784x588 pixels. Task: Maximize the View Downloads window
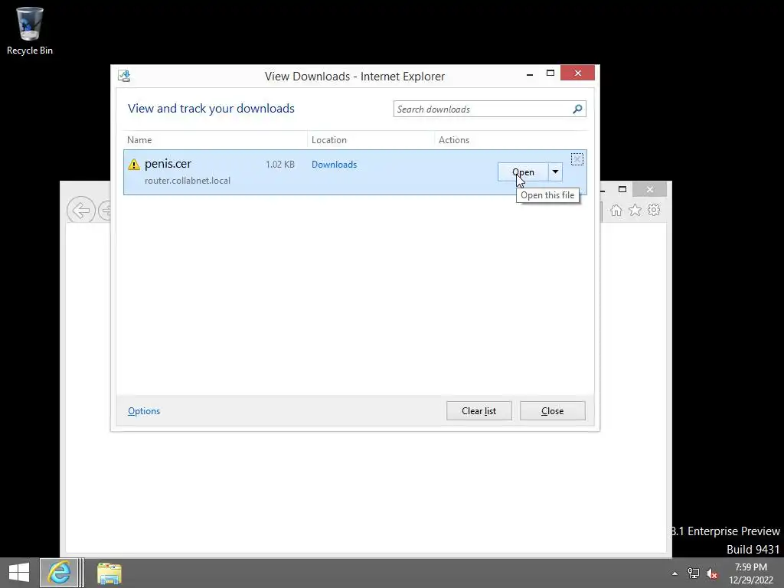[x=550, y=73]
